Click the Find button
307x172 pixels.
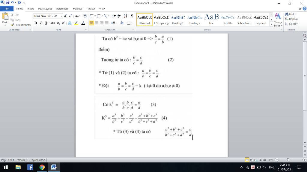(x=290, y=14)
